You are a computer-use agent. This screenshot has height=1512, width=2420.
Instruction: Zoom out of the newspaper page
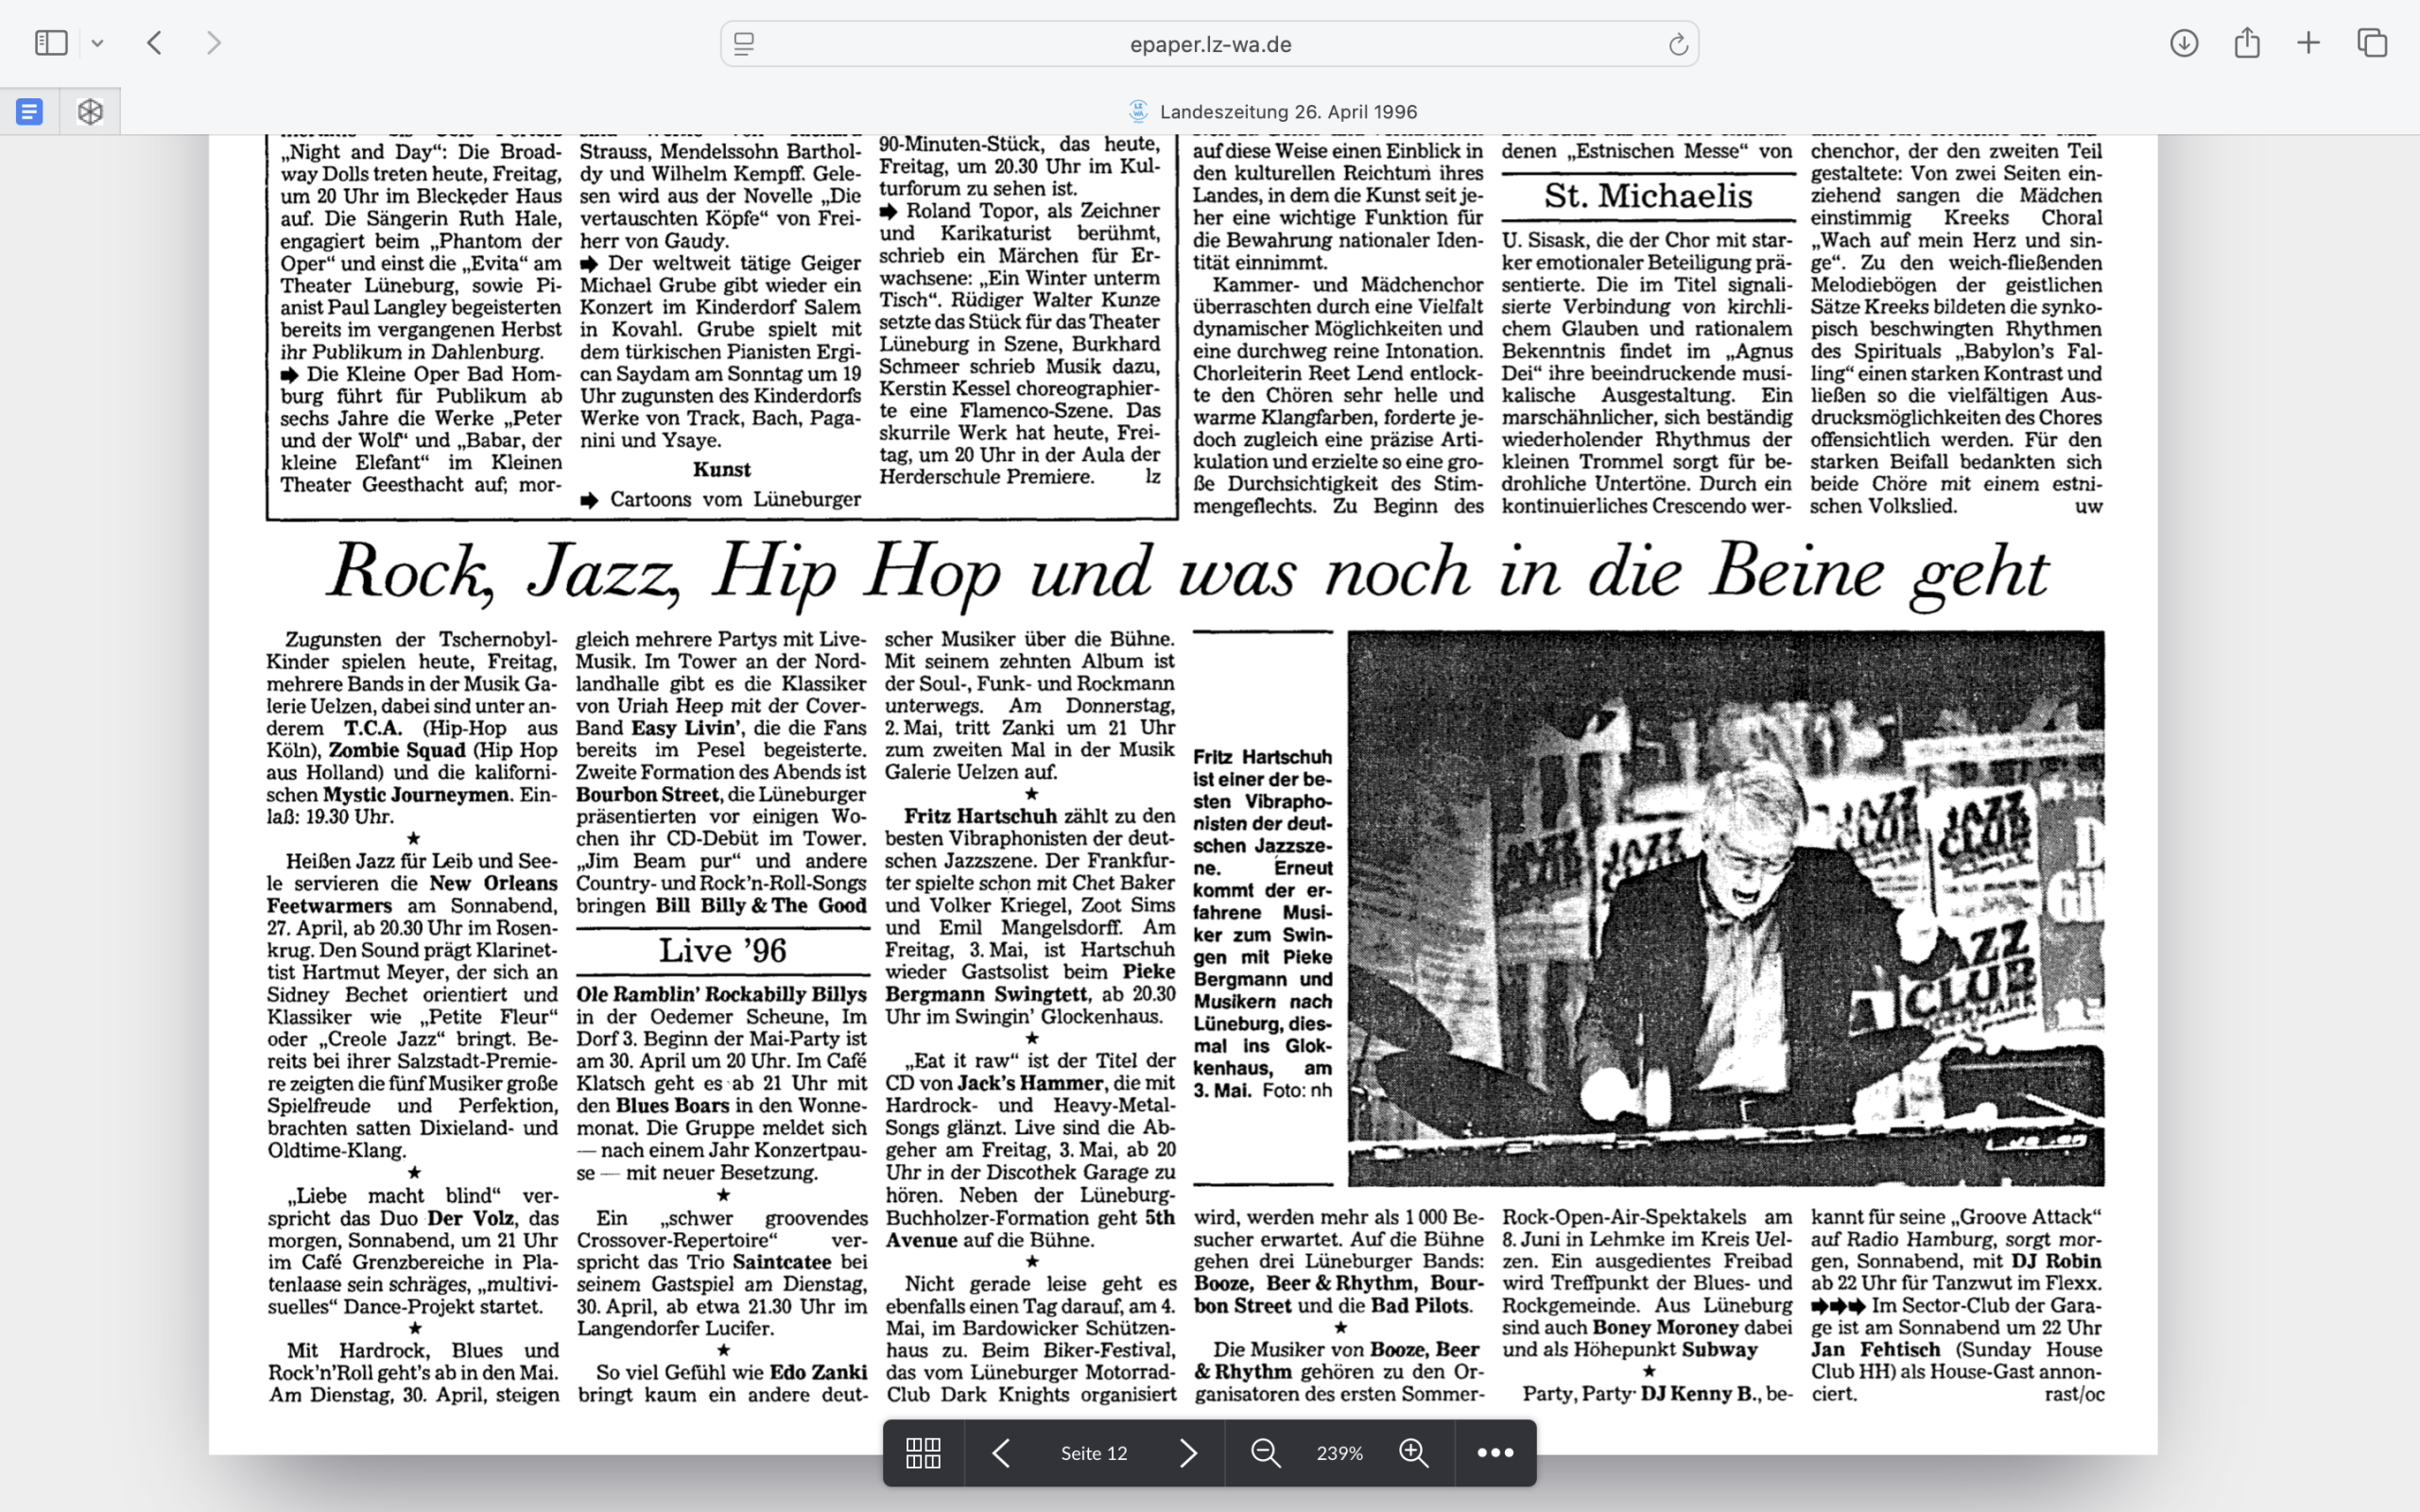click(x=1265, y=1453)
